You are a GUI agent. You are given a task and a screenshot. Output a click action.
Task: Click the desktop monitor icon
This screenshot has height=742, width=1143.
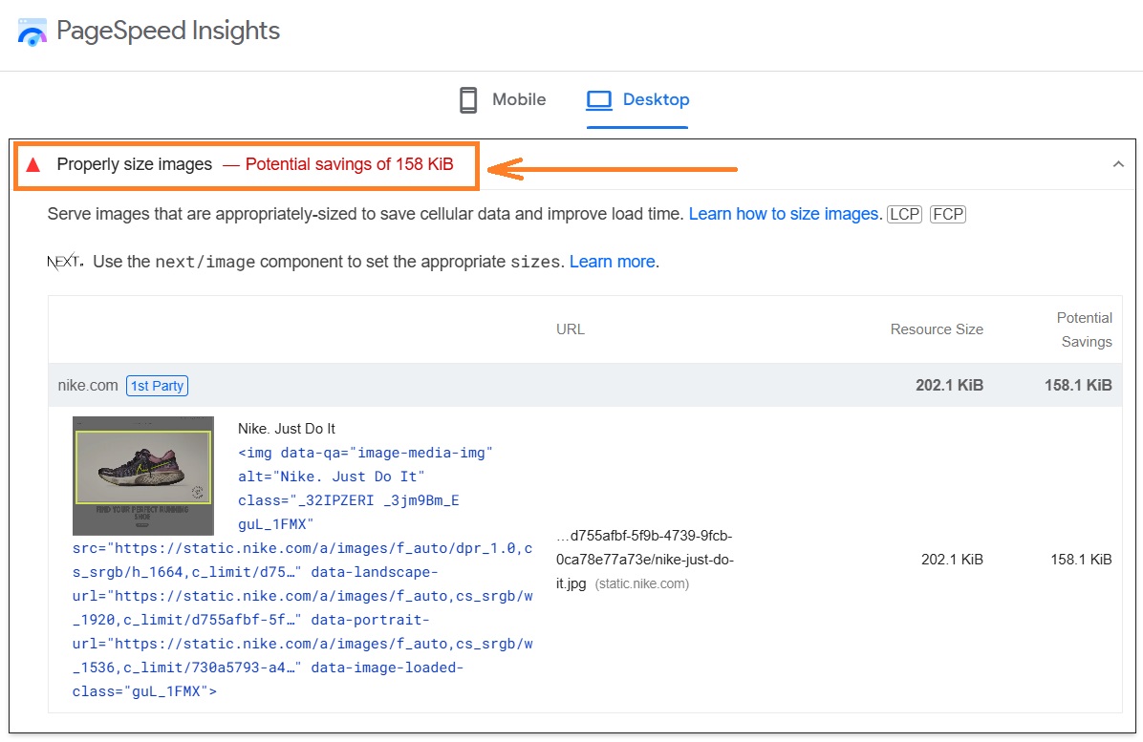click(x=598, y=98)
